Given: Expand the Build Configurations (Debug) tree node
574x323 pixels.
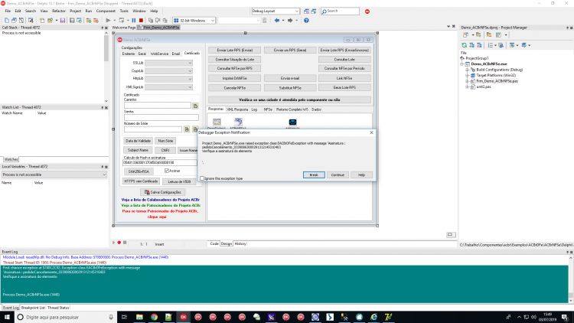Looking at the screenshot, I should (467, 70).
